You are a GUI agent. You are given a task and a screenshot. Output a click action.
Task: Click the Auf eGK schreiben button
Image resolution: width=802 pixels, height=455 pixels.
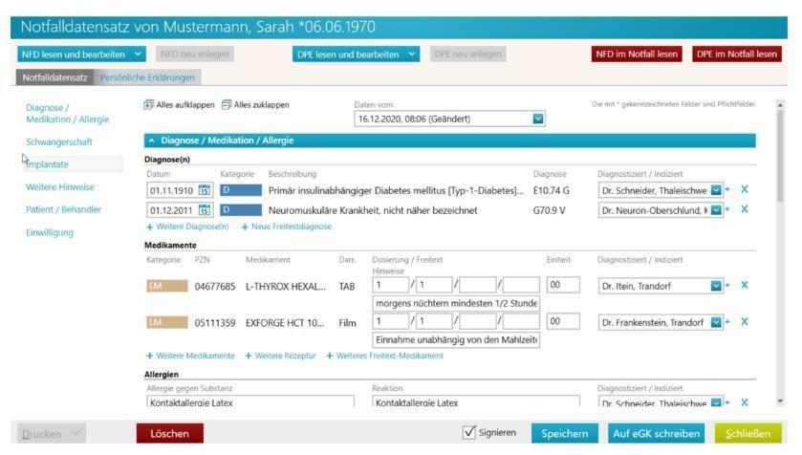(656, 434)
